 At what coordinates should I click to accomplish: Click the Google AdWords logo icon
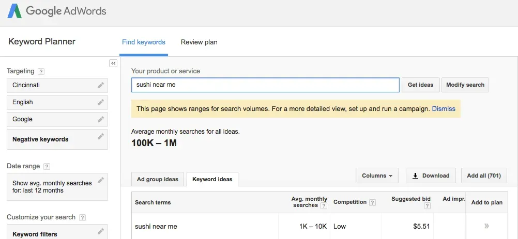[x=14, y=12]
